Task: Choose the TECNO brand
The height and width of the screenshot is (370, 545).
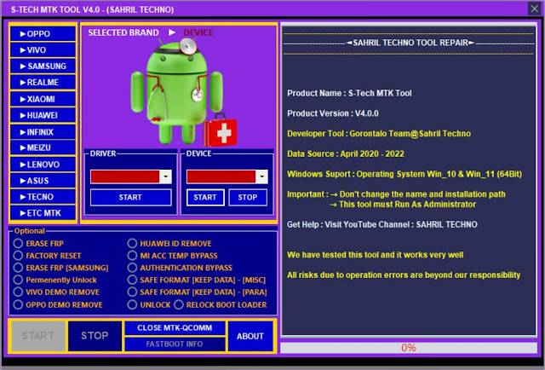Action: tap(43, 197)
